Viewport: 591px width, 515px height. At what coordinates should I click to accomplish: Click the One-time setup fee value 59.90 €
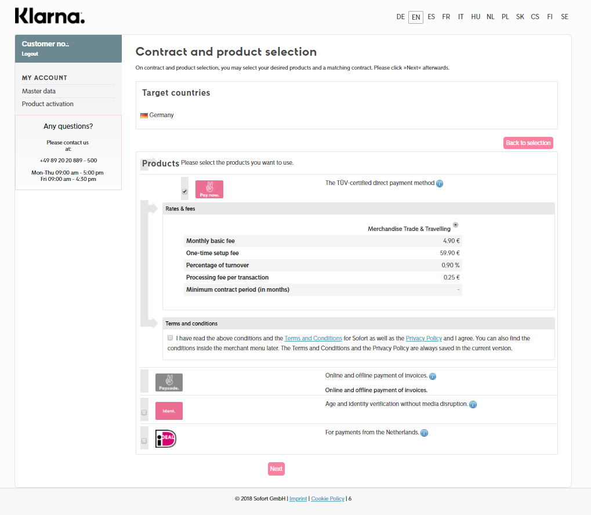pos(449,253)
